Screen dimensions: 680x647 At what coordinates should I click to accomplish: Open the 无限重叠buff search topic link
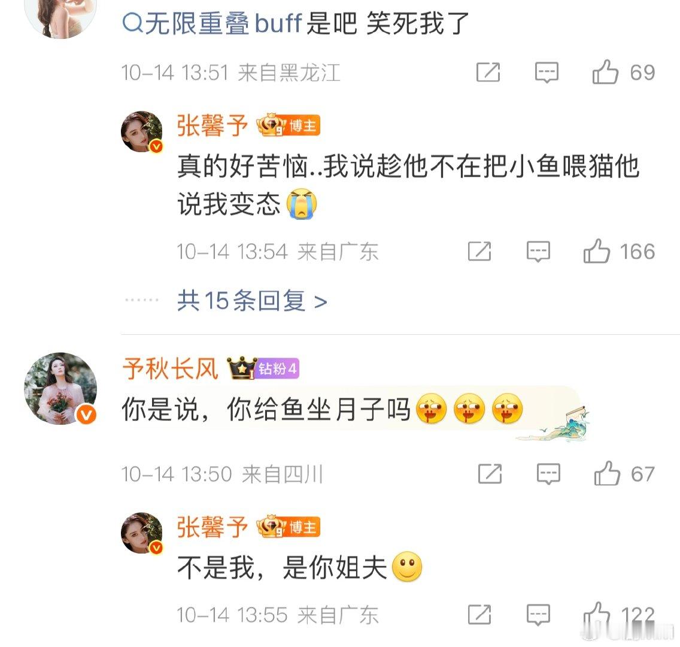coord(212,23)
